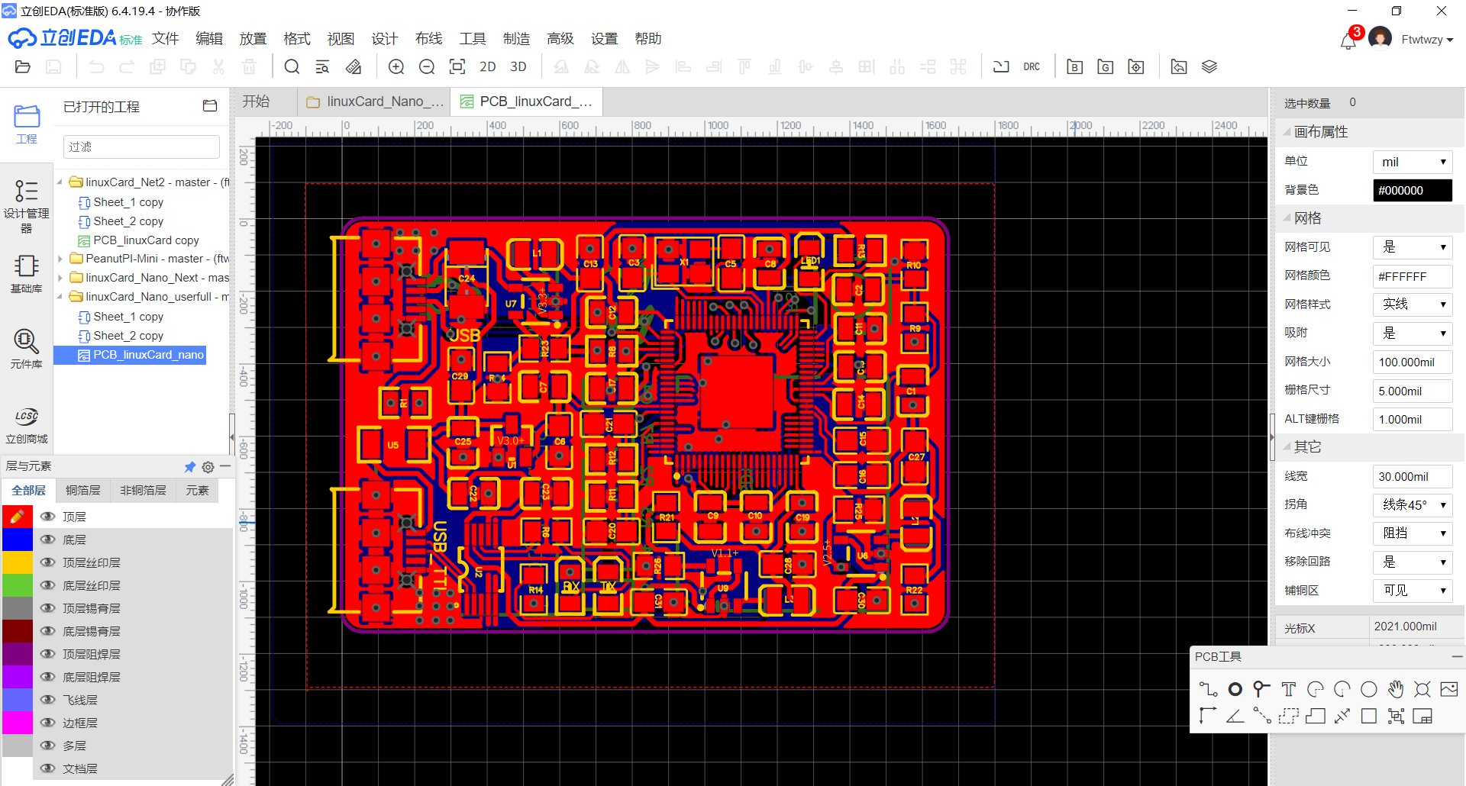Switch to 3D view

coord(518,67)
